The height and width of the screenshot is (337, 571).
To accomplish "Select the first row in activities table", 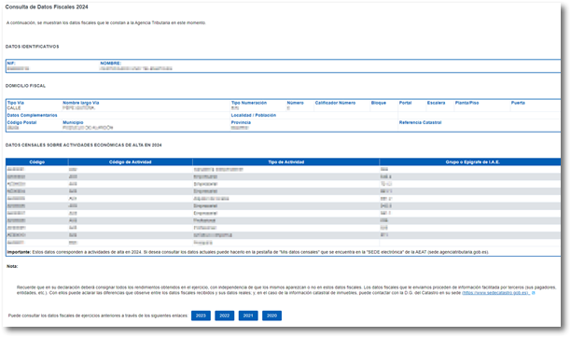I will (x=284, y=169).
